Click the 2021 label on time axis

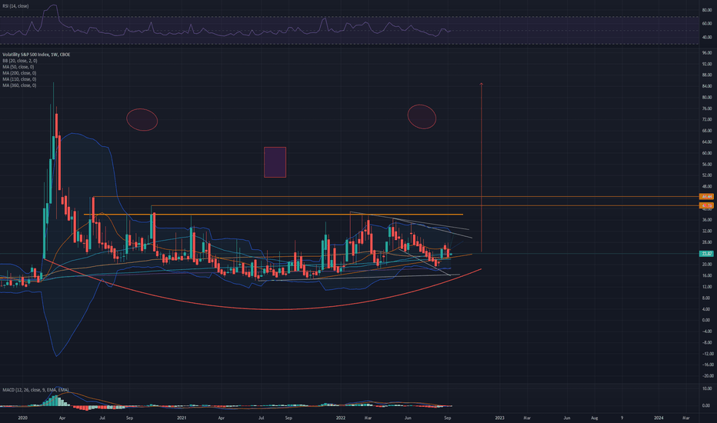182,418
